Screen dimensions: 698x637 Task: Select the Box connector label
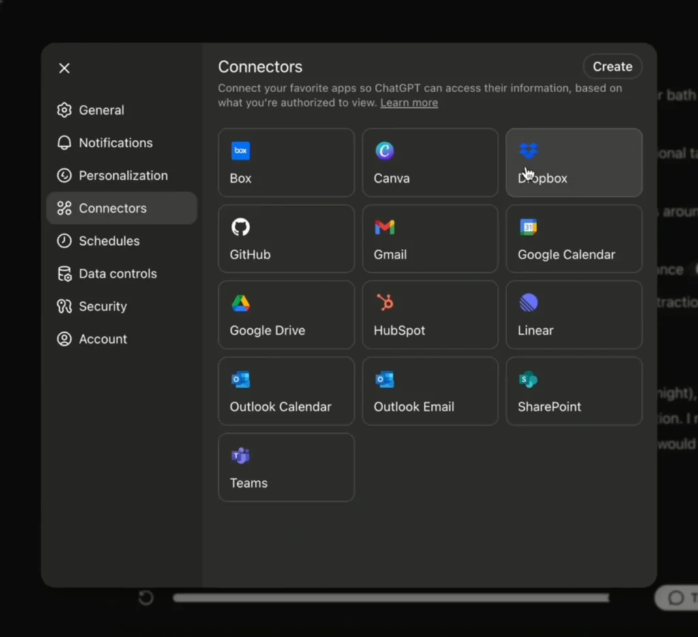[x=241, y=178]
